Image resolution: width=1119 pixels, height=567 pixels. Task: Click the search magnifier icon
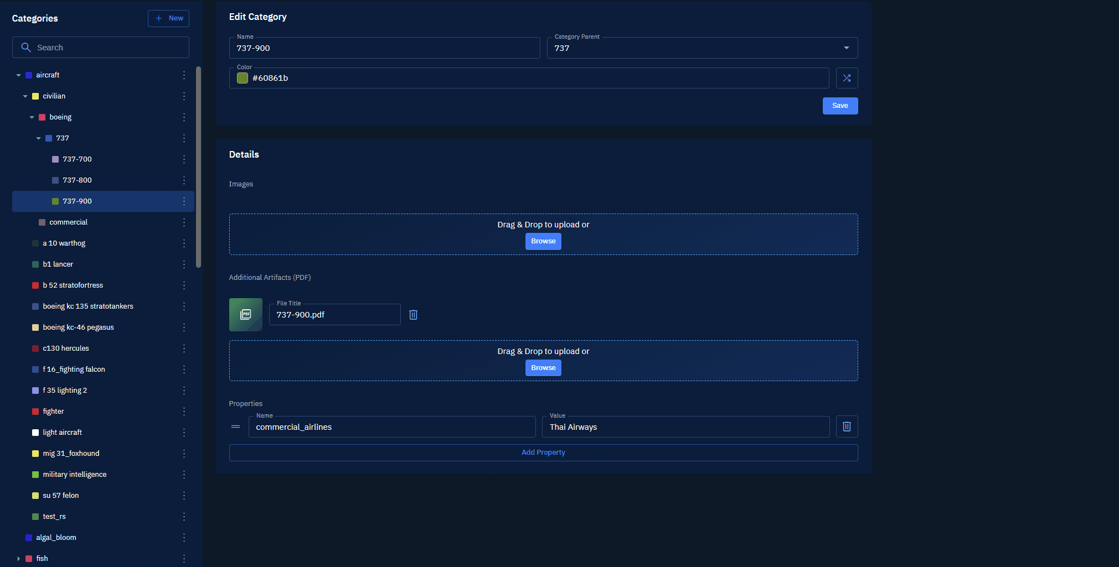[26, 48]
